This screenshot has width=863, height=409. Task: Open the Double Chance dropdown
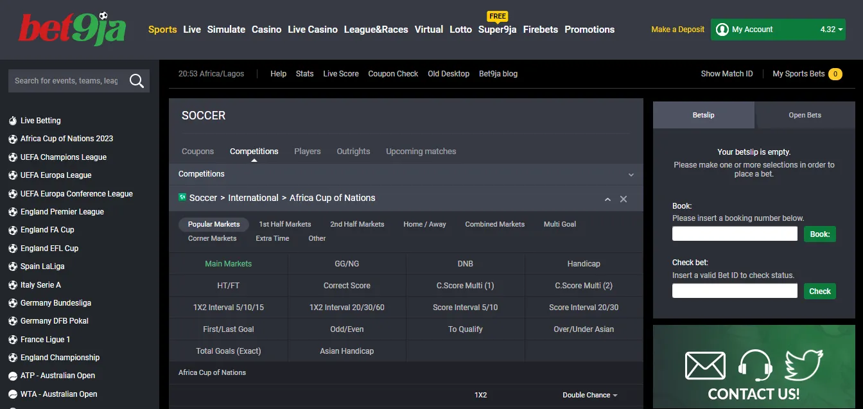pyautogui.click(x=589, y=395)
